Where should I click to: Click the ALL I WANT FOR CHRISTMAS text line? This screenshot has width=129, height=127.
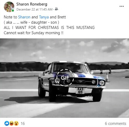pos(49,28)
